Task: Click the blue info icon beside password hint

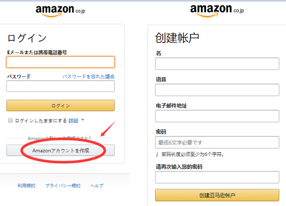Action: (x=157, y=155)
